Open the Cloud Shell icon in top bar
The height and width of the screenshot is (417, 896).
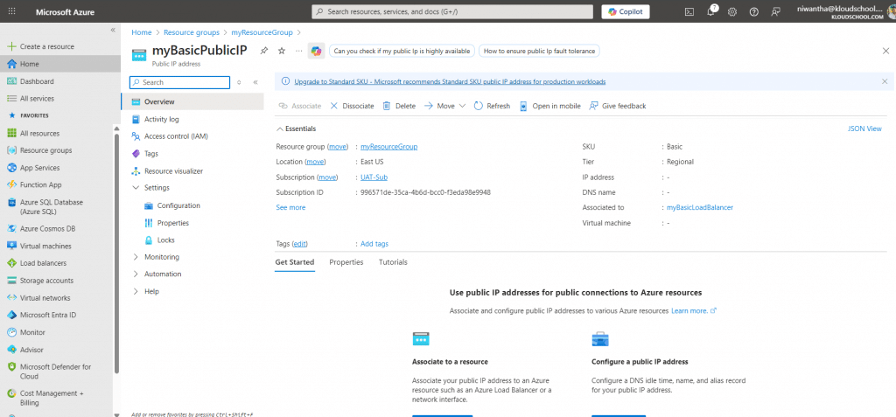point(689,11)
